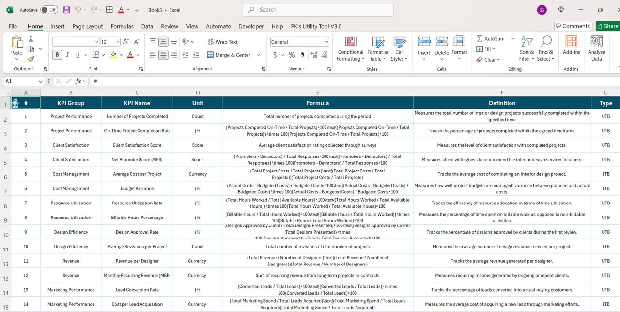The width and height of the screenshot is (620, 312).
Task: Click the Share button
Action: (608, 26)
